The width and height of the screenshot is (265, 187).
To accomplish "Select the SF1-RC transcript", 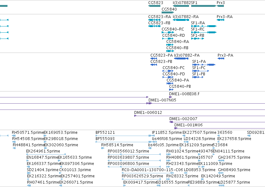I will 204,32.
